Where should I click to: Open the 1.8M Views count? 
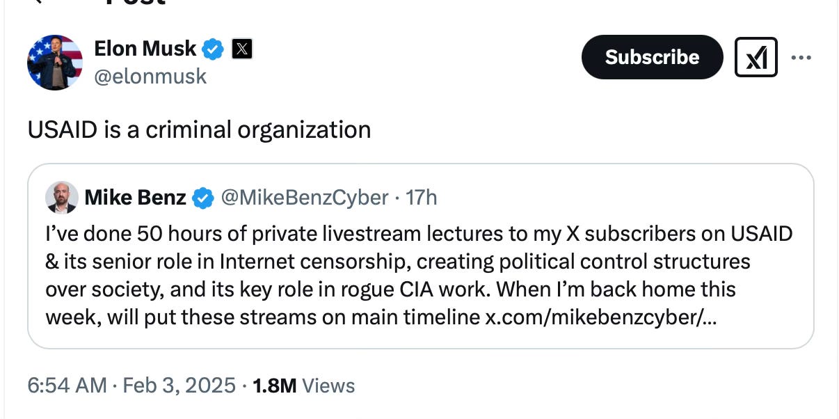point(304,386)
